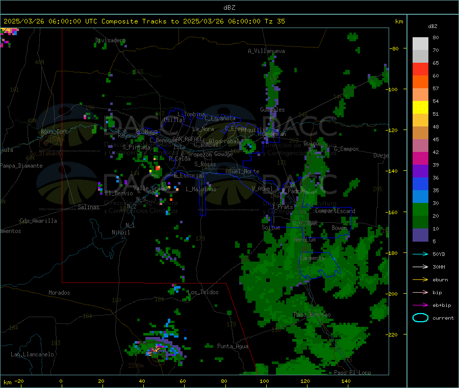Pick the slate purple 10 dBZ swatch

[420, 235]
